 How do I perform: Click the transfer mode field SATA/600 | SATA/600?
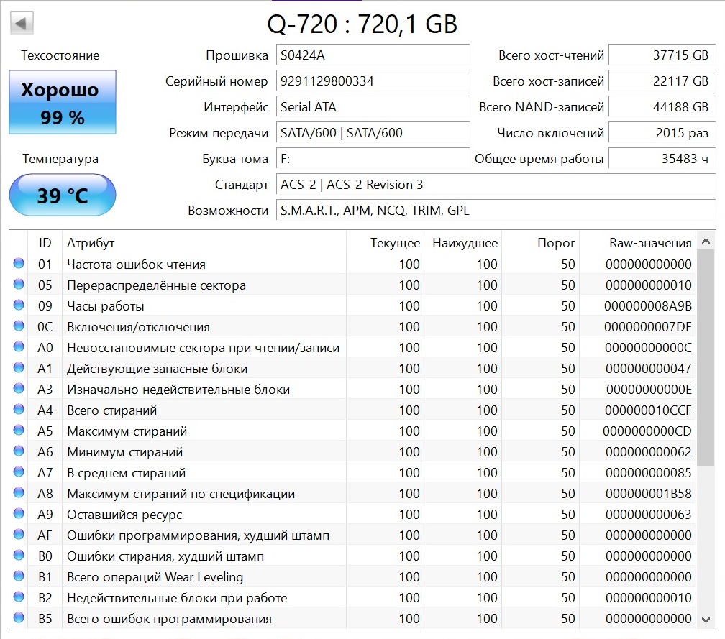point(373,133)
